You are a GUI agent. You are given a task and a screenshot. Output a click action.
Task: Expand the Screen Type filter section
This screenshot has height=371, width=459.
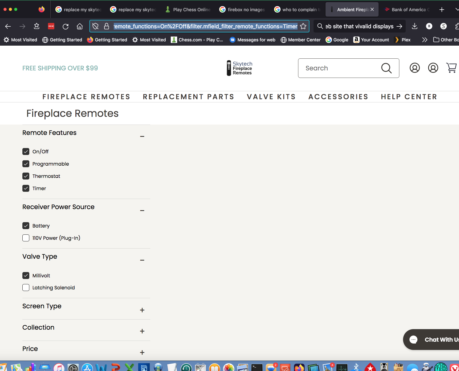point(142,310)
